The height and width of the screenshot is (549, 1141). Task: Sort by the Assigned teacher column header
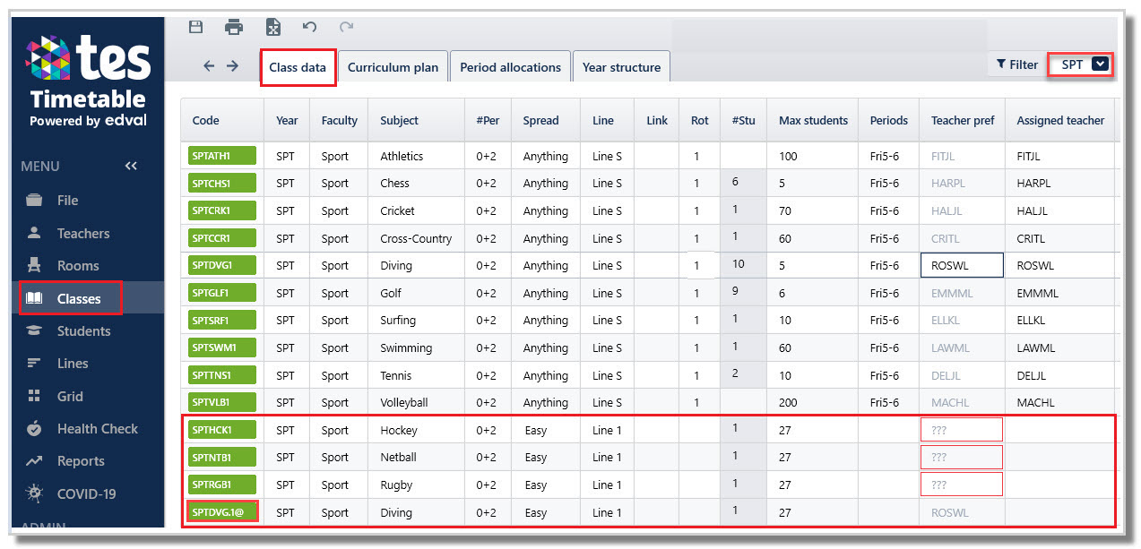[x=1060, y=120]
